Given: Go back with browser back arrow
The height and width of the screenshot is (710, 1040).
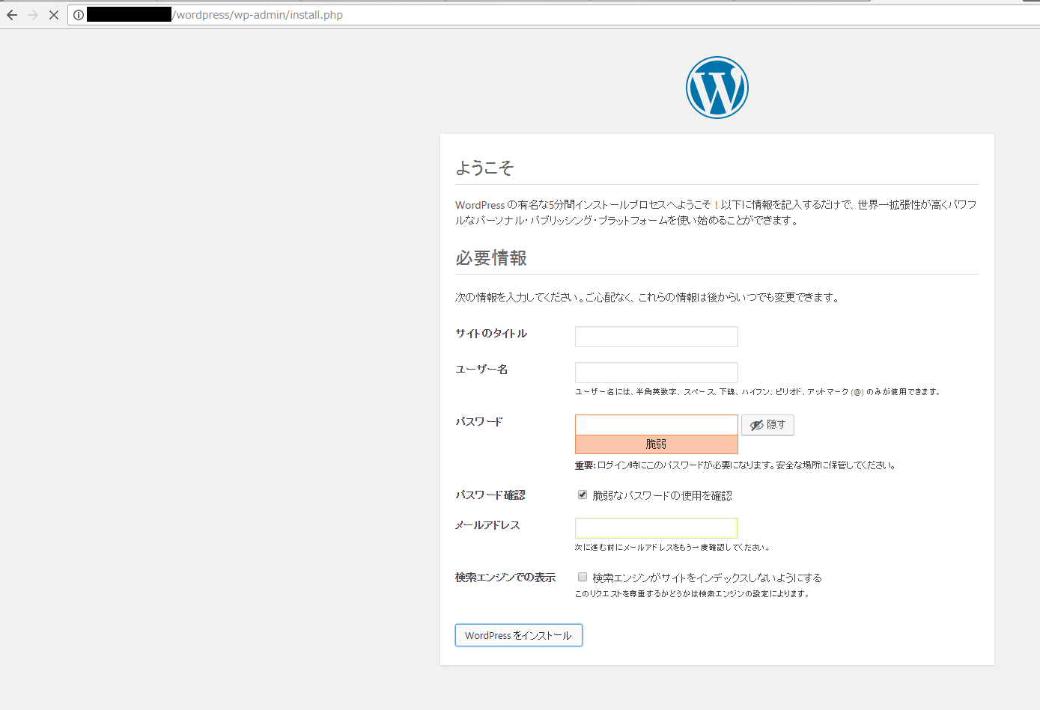Looking at the screenshot, I should pos(12,15).
